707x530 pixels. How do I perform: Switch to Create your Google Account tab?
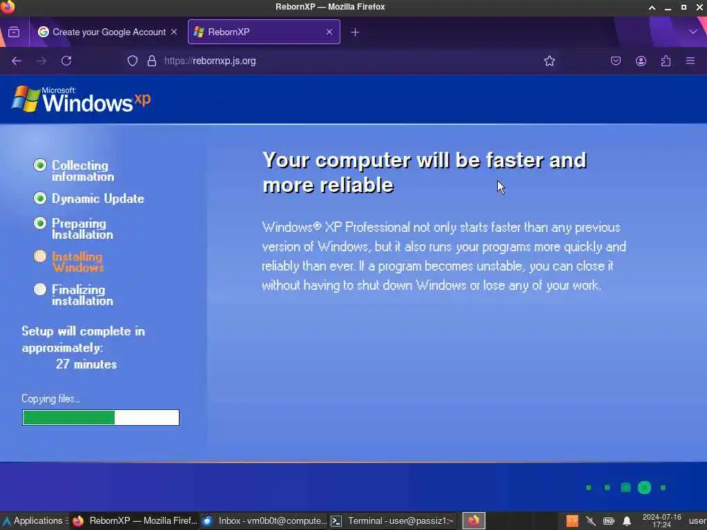(x=102, y=32)
